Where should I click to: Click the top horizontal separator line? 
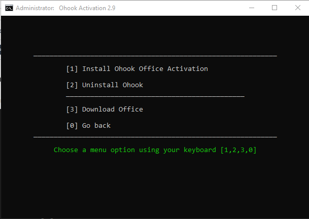[155, 55]
